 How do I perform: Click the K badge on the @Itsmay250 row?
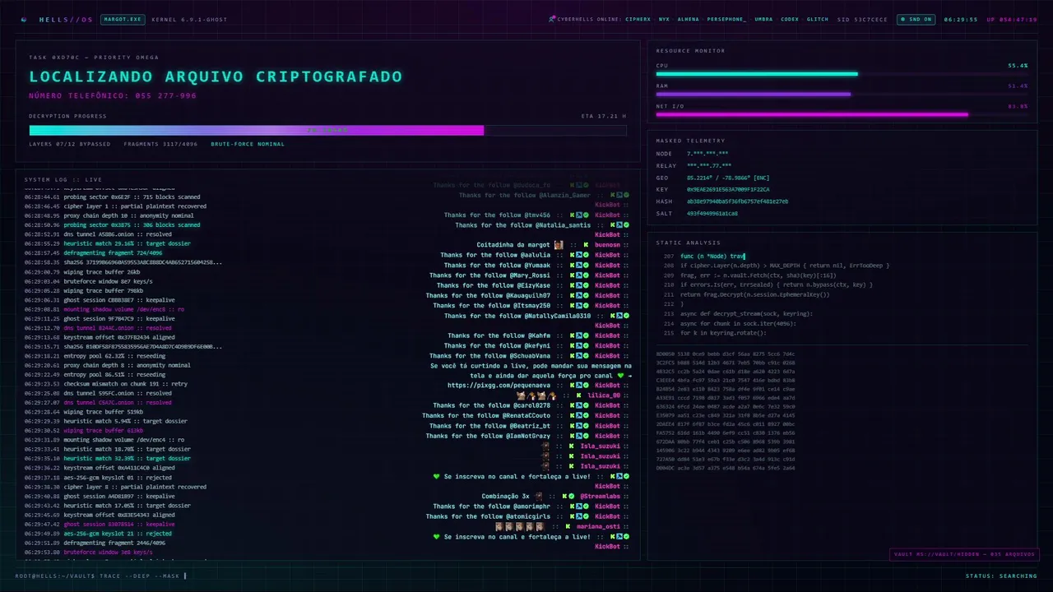pyautogui.click(x=572, y=305)
